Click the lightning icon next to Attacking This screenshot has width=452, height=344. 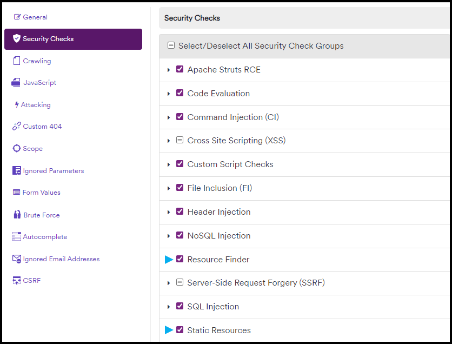pos(17,104)
